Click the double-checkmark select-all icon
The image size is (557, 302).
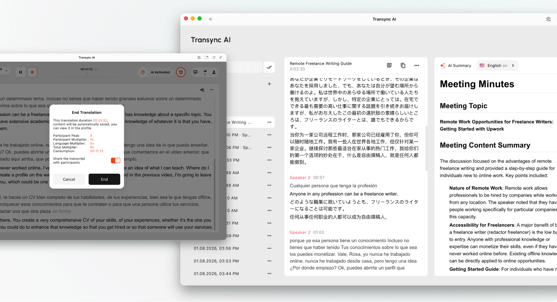pyautogui.click(x=269, y=67)
